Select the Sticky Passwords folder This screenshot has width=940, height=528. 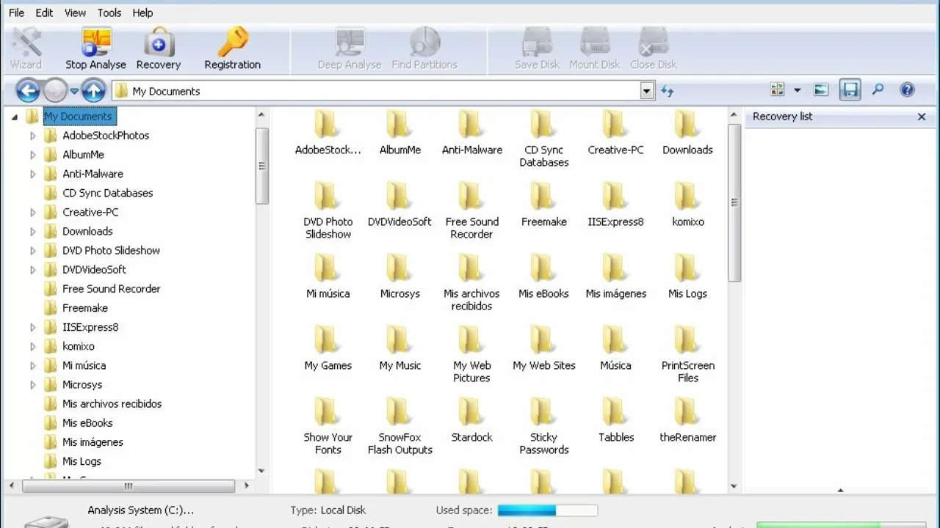[544, 427]
